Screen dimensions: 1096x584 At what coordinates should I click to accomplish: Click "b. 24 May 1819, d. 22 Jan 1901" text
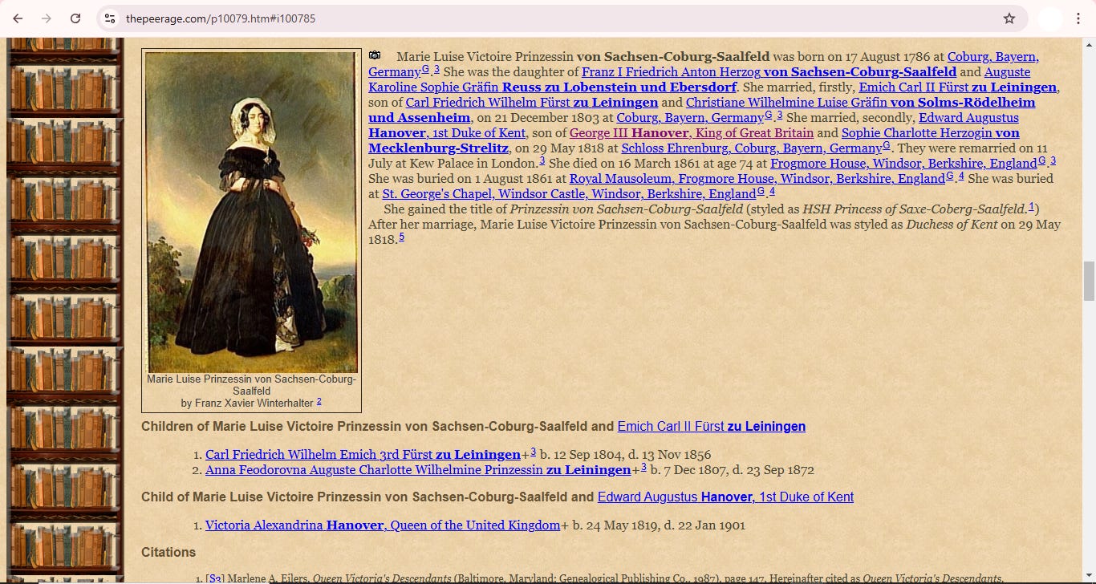[659, 525]
